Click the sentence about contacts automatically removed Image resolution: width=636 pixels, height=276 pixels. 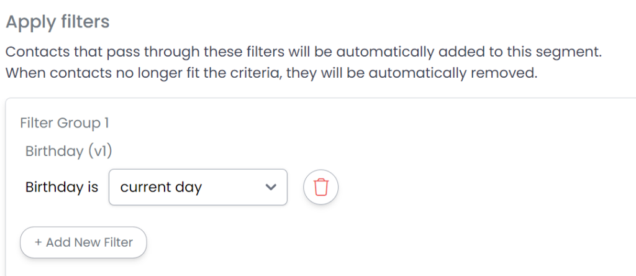point(271,73)
